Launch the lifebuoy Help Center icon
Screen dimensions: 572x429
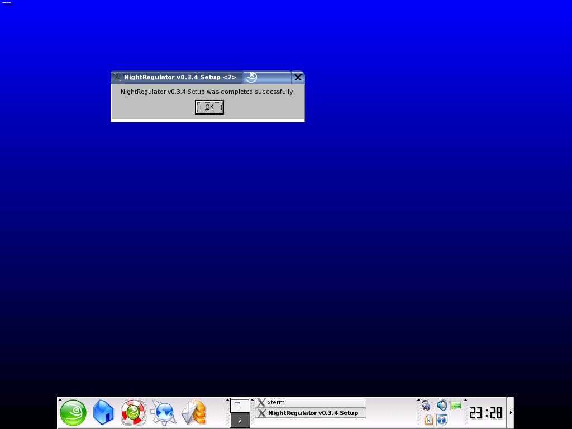pyautogui.click(x=134, y=413)
